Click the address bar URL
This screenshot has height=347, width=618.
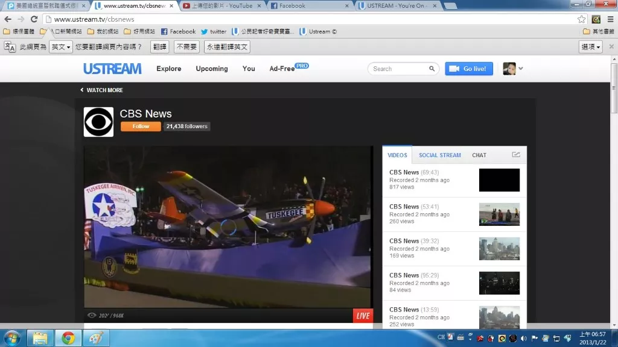click(x=94, y=19)
